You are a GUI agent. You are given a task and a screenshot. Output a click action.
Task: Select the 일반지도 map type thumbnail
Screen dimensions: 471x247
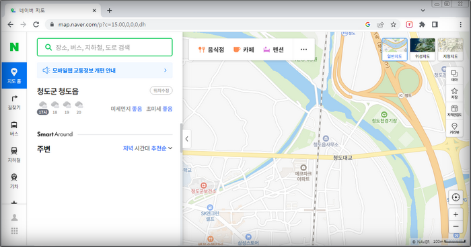point(394,49)
